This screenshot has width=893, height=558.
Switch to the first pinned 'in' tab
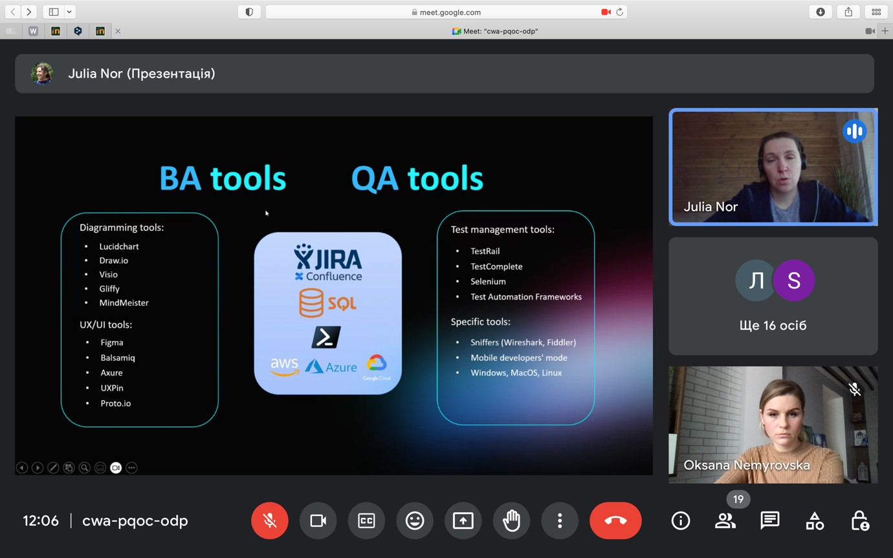[x=56, y=31]
